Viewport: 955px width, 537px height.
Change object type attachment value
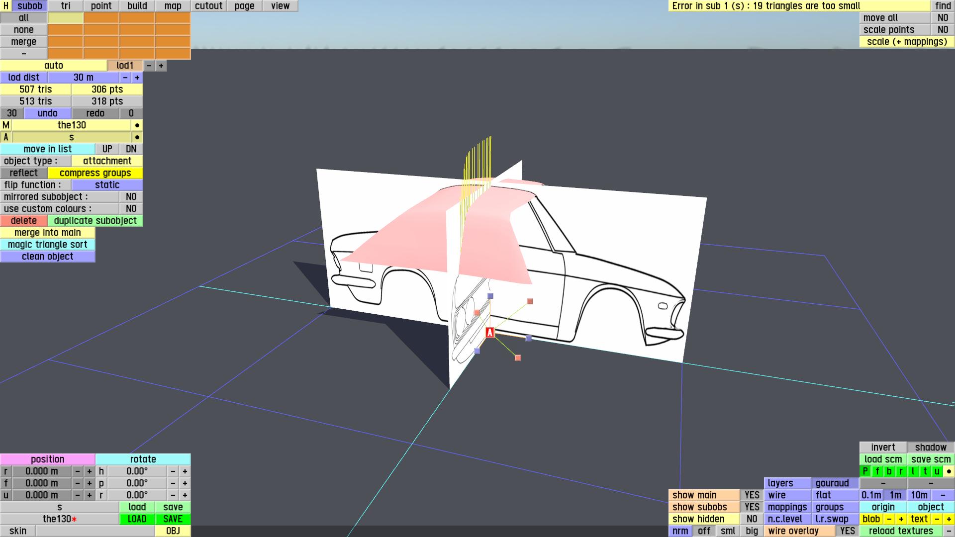107,161
